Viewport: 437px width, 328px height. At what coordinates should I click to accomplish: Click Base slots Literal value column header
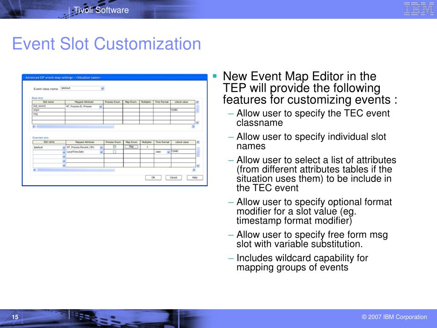click(x=183, y=102)
